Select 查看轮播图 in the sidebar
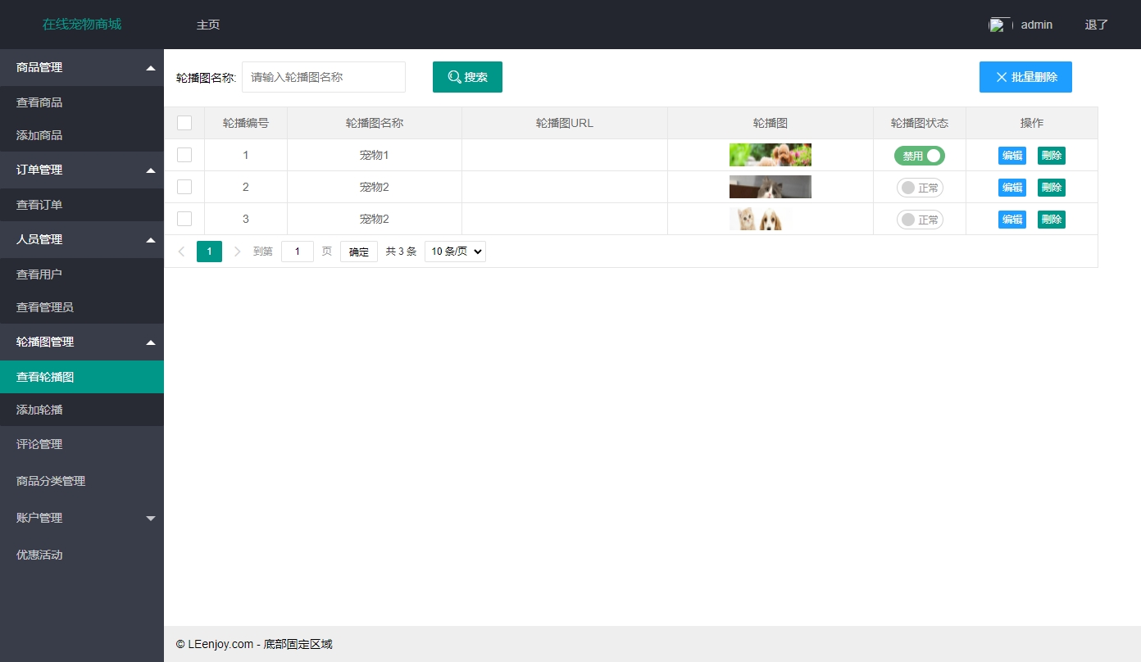This screenshot has height=662, width=1141. coord(82,377)
